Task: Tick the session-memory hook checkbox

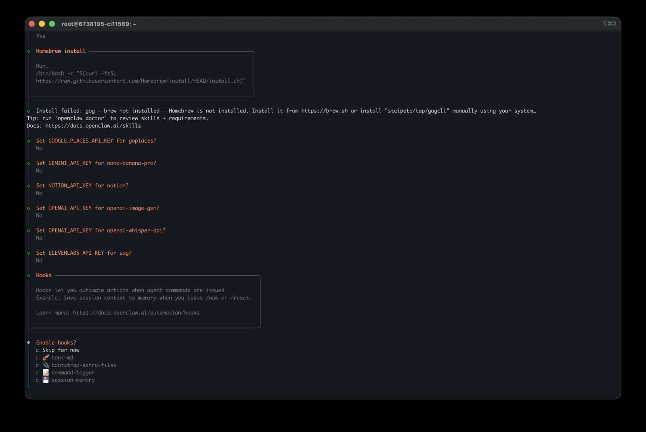Action: [38, 380]
